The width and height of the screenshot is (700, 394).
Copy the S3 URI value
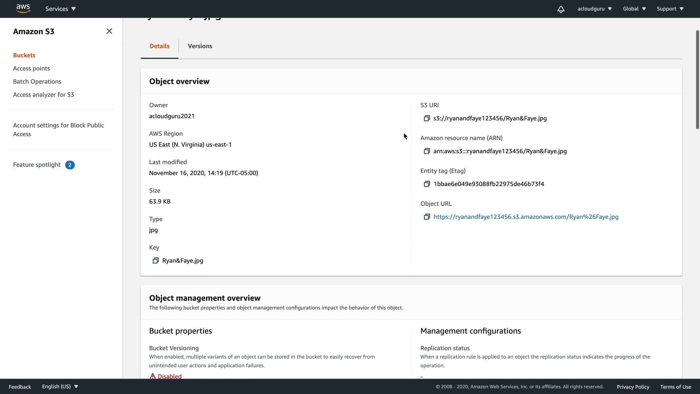(427, 118)
